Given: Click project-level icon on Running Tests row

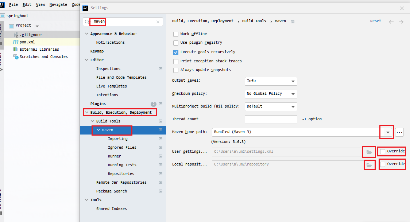Looking at the screenshot, I should click(x=160, y=165).
